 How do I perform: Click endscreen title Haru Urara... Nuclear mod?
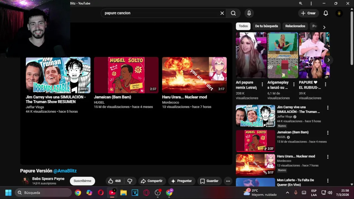[184, 97]
